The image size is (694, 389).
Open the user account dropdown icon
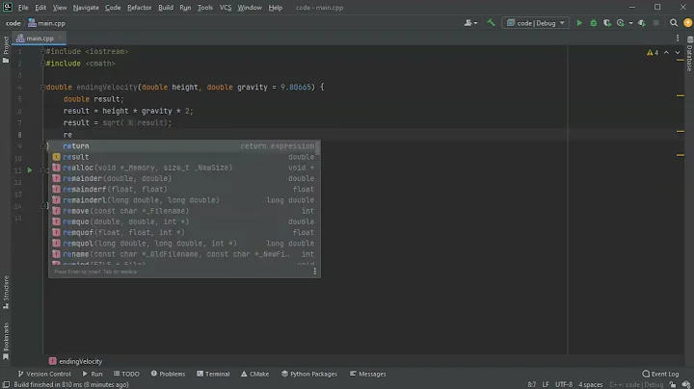470,23
